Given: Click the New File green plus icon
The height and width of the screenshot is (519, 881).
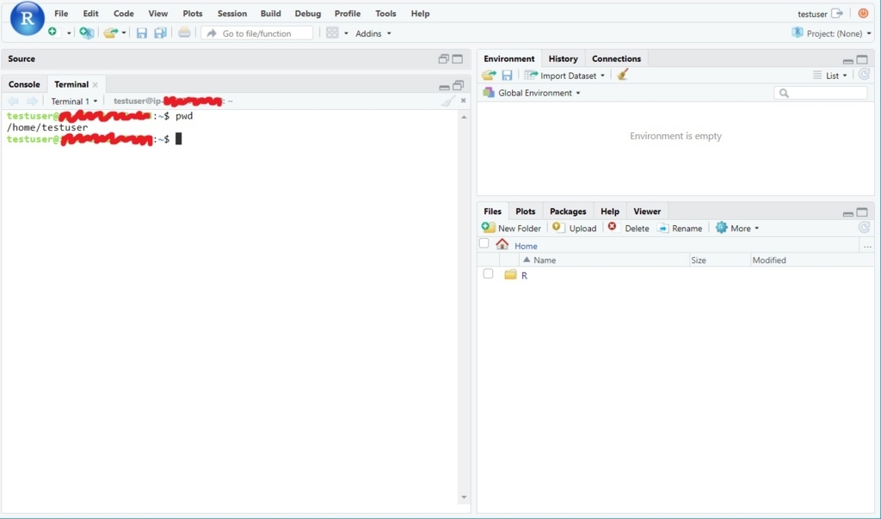Looking at the screenshot, I should tap(52, 33).
